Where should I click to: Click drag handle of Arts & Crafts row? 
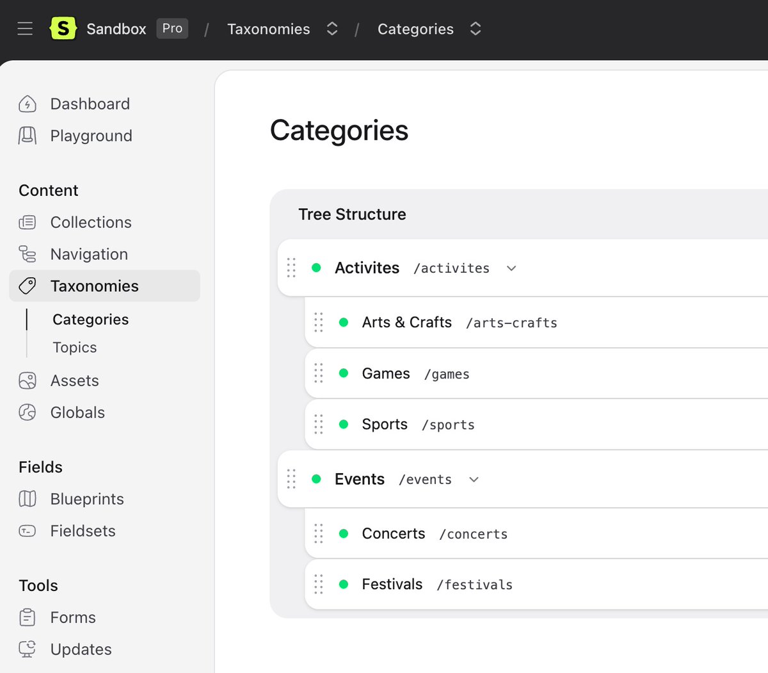point(319,322)
